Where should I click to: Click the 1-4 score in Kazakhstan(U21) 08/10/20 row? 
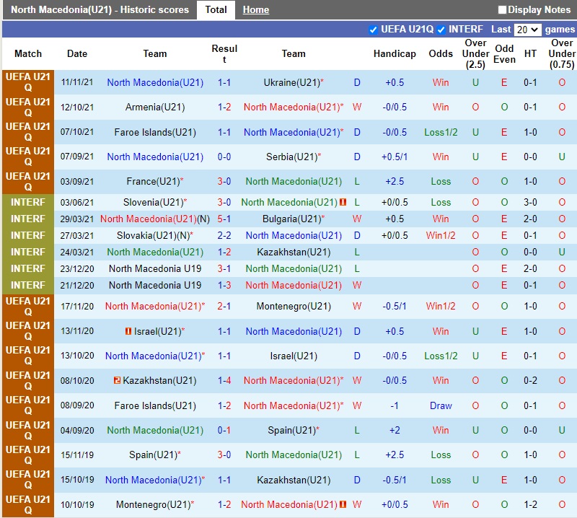tap(224, 381)
